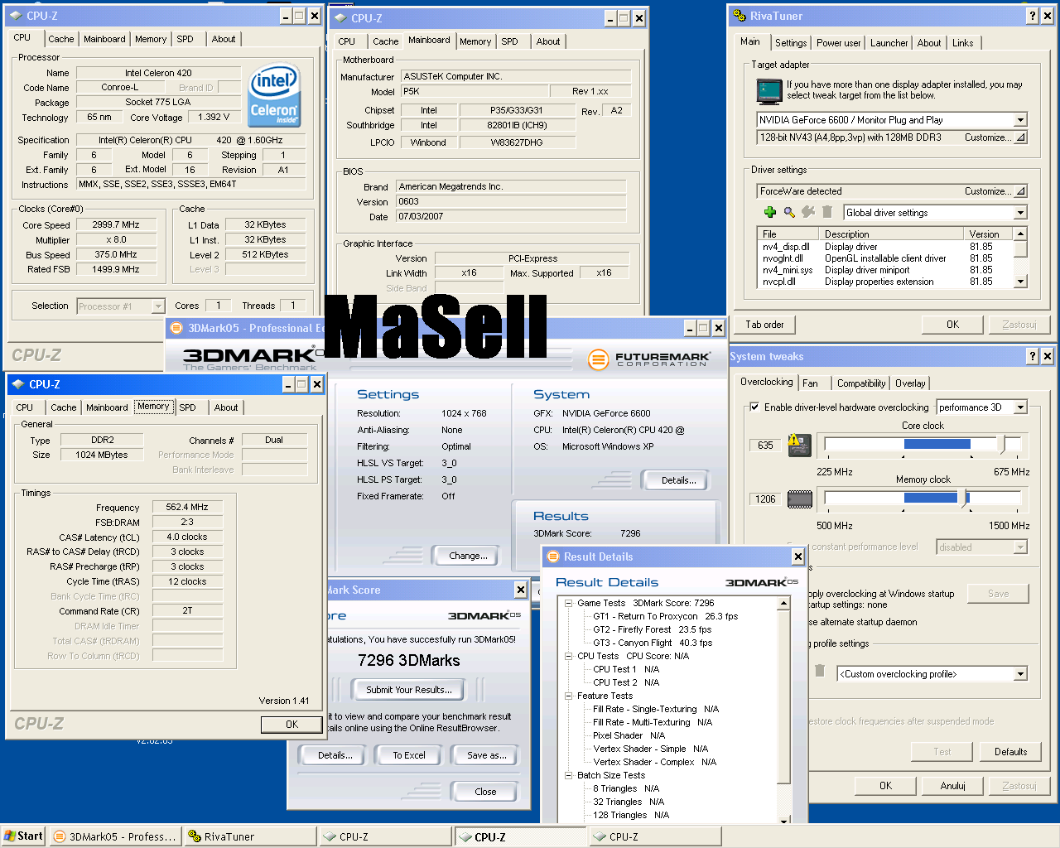Click the Tab order button in RivaTuner

[764, 325]
